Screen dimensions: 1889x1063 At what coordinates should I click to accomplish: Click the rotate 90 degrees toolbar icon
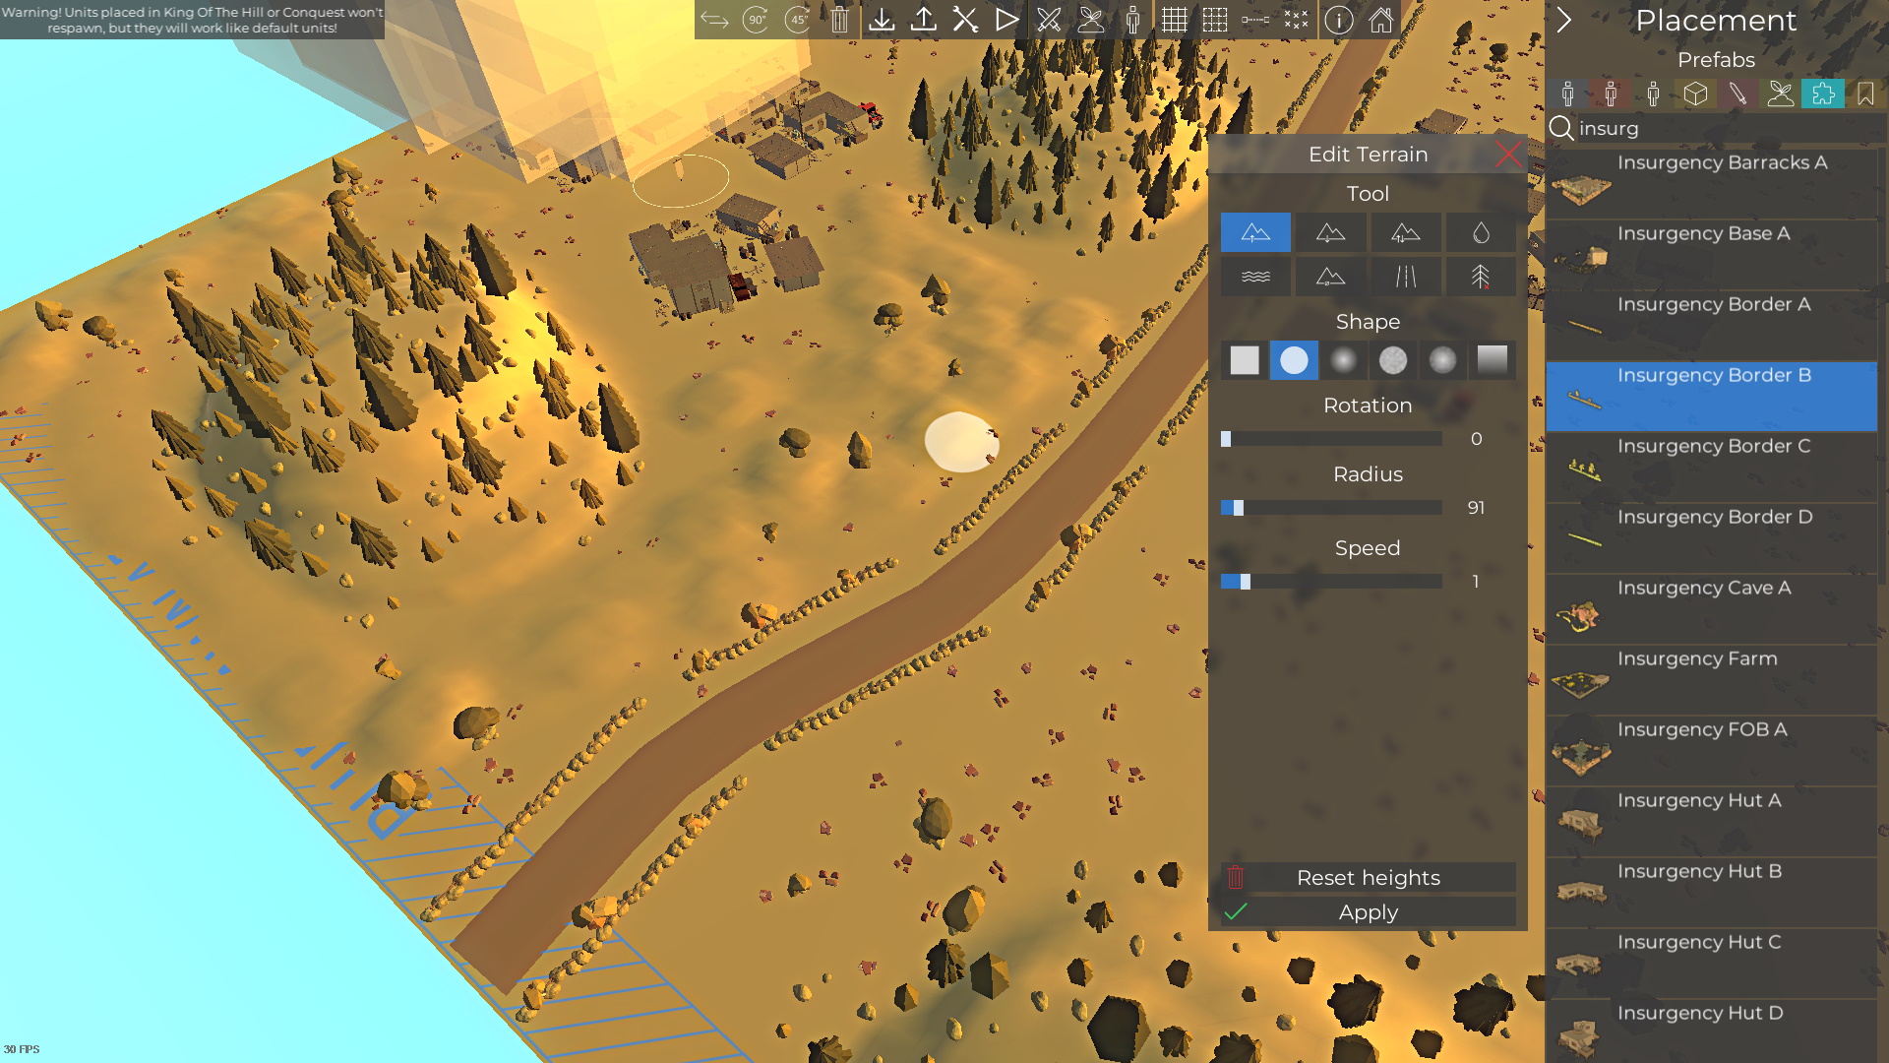756,20
